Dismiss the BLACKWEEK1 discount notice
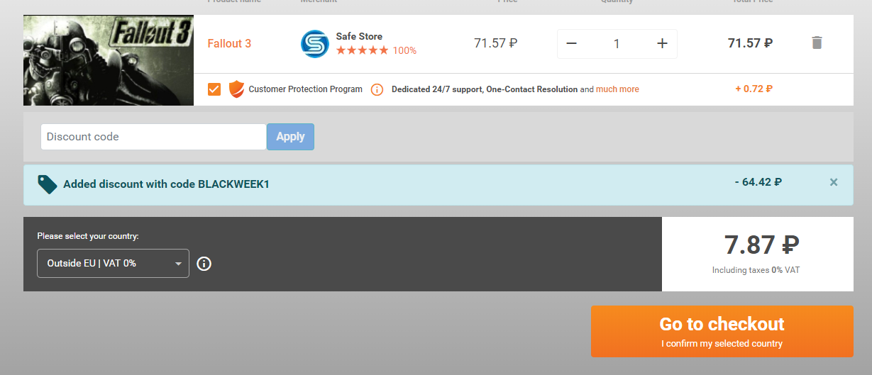872x375 pixels. [x=834, y=182]
